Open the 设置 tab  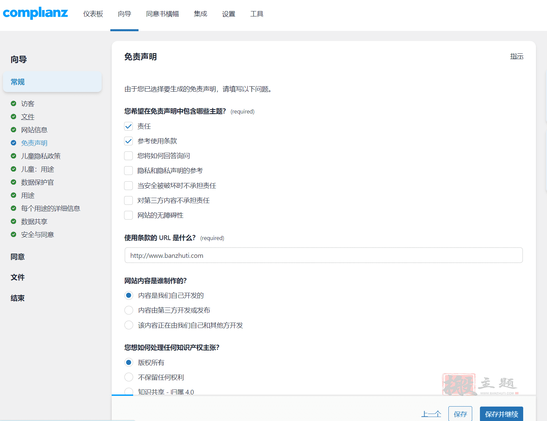tap(229, 14)
